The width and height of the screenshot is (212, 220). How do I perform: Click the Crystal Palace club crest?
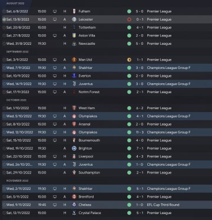[x=74, y=213]
